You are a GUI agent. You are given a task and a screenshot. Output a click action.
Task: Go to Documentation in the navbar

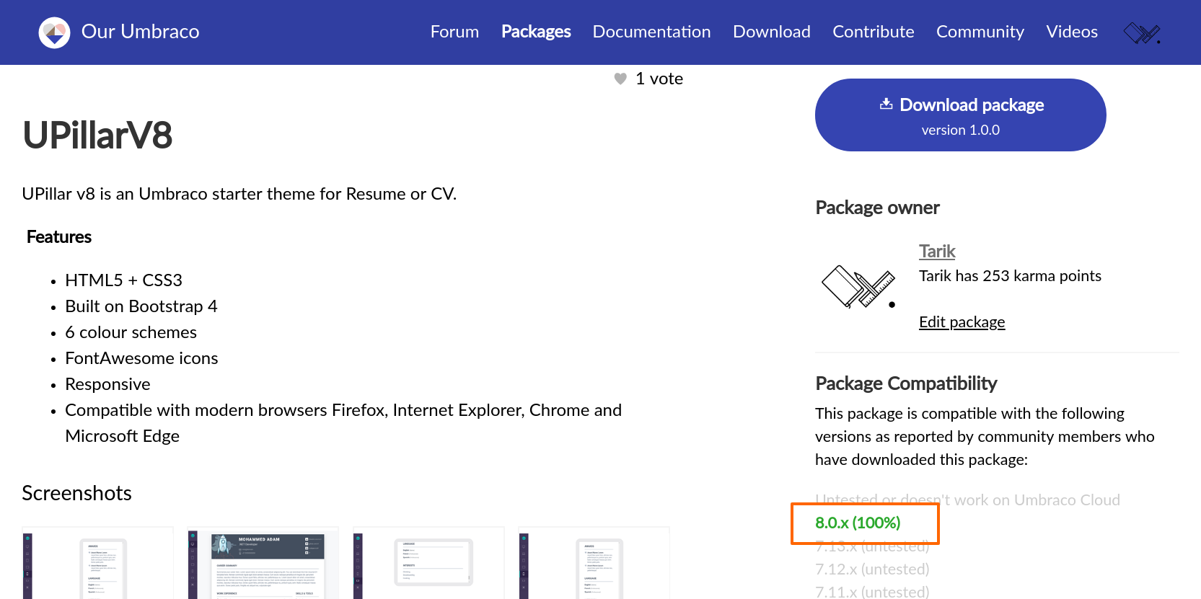coord(651,32)
